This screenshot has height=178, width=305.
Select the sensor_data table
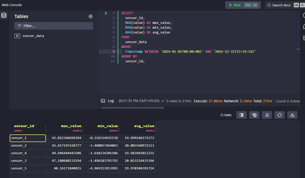pyautogui.click(x=33, y=36)
